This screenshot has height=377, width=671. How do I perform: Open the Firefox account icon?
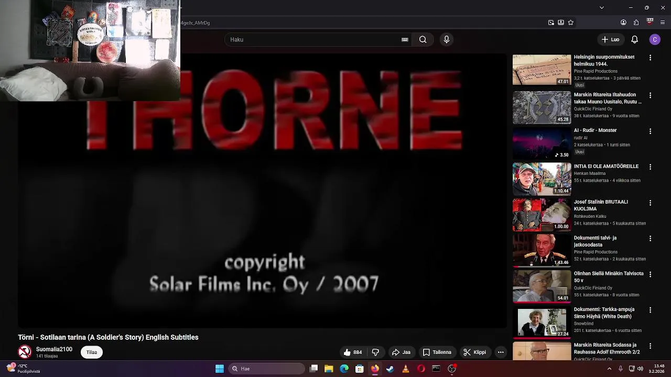[x=623, y=23]
